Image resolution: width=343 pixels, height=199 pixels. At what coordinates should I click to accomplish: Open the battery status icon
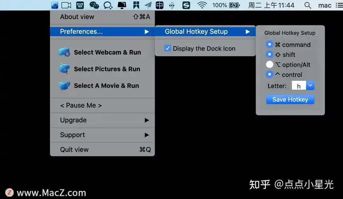click(234, 5)
